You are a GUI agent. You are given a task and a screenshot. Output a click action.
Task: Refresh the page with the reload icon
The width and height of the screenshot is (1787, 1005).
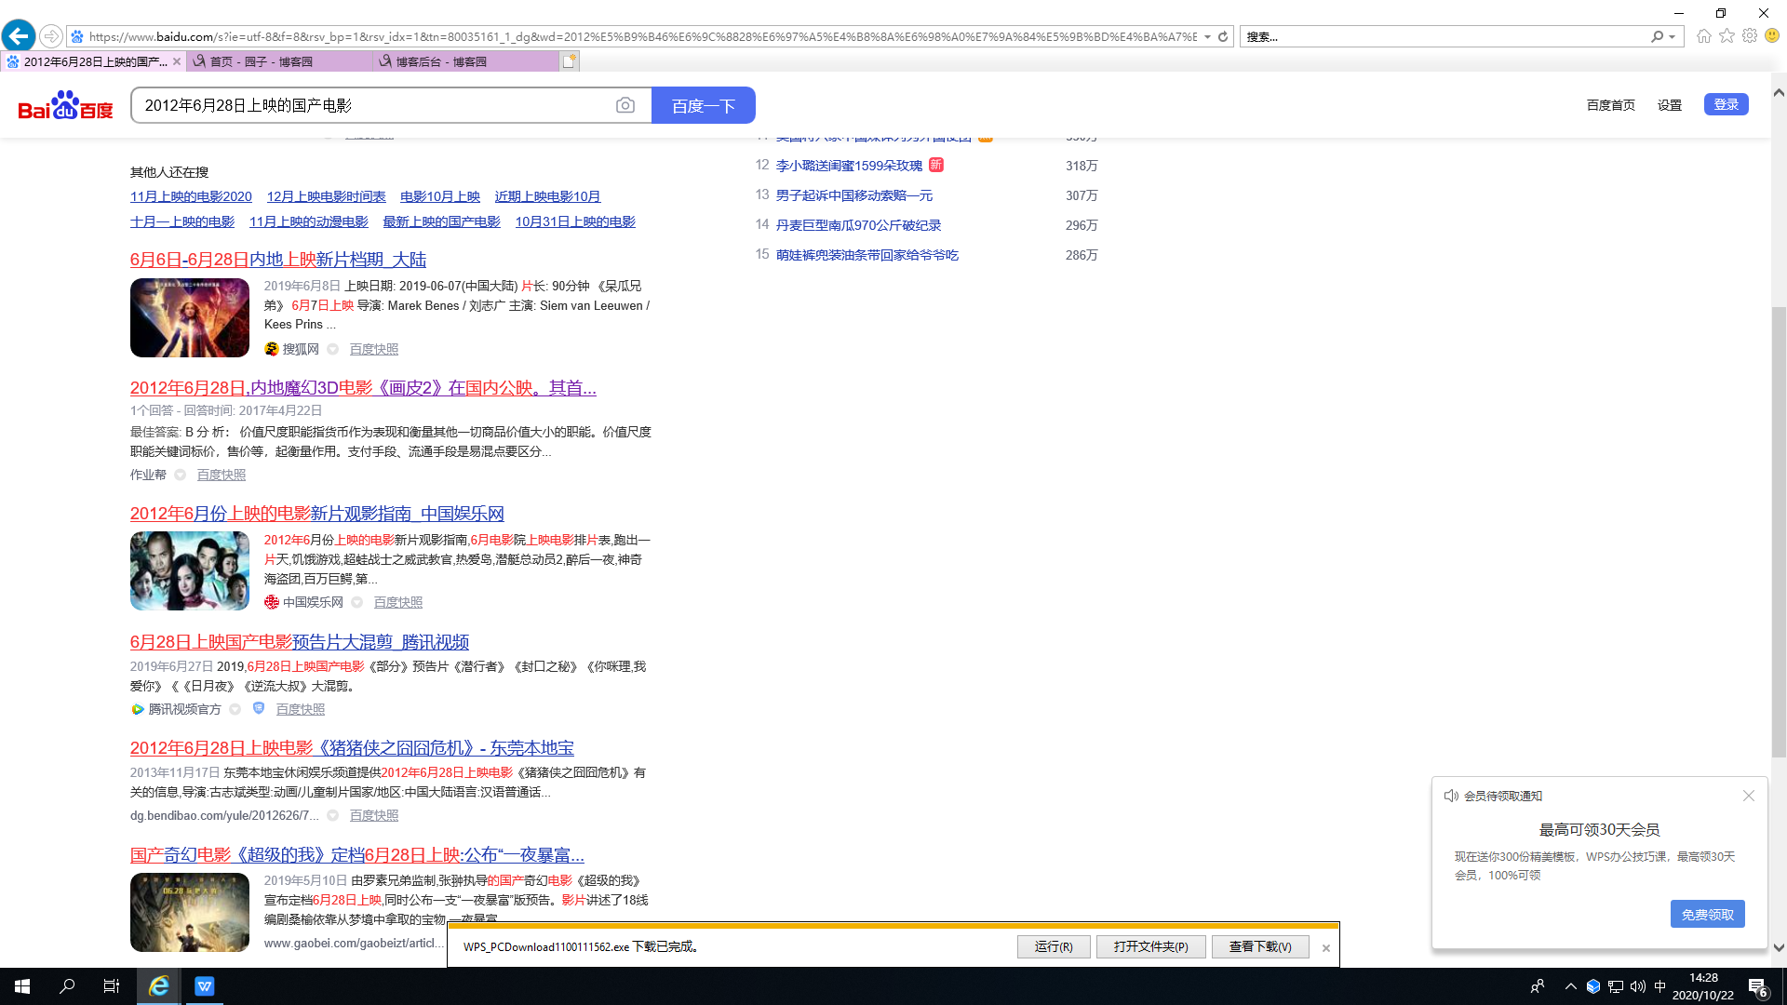pyautogui.click(x=1223, y=36)
